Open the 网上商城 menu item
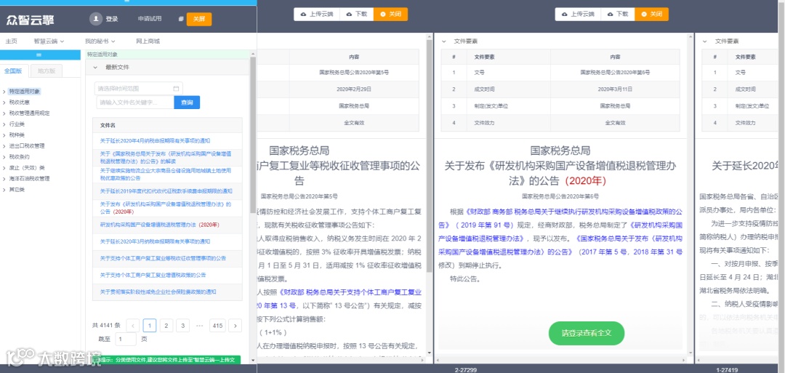 [x=148, y=41]
